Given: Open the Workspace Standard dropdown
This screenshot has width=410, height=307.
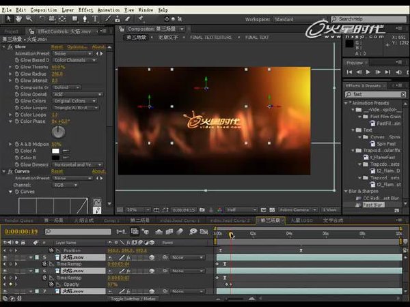Looking at the screenshot, I should tap(299, 19).
